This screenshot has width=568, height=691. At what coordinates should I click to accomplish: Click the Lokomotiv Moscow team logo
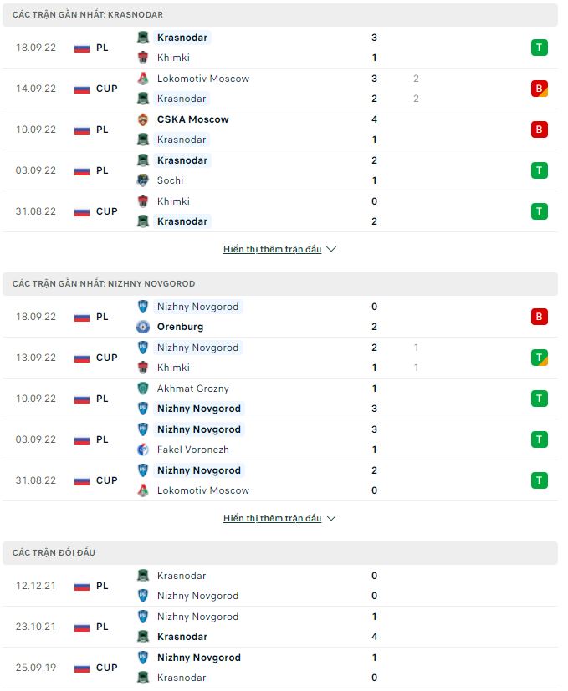click(x=144, y=79)
